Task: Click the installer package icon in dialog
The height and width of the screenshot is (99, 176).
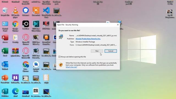Action: click(x=61, y=37)
